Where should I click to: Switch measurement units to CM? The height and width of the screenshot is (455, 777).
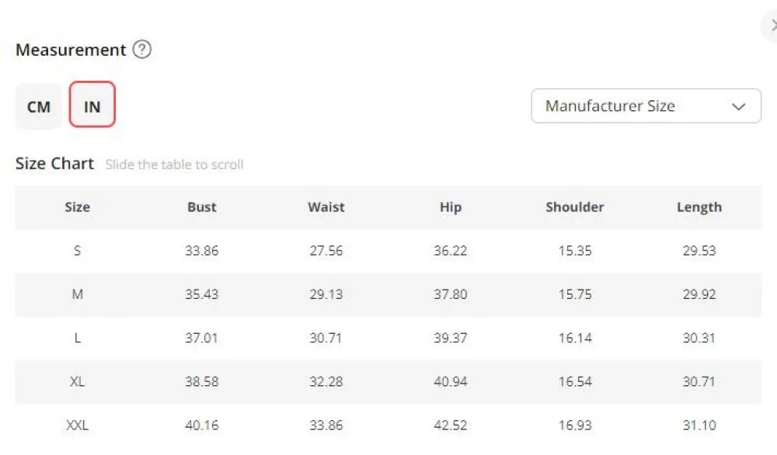[x=39, y=106]
